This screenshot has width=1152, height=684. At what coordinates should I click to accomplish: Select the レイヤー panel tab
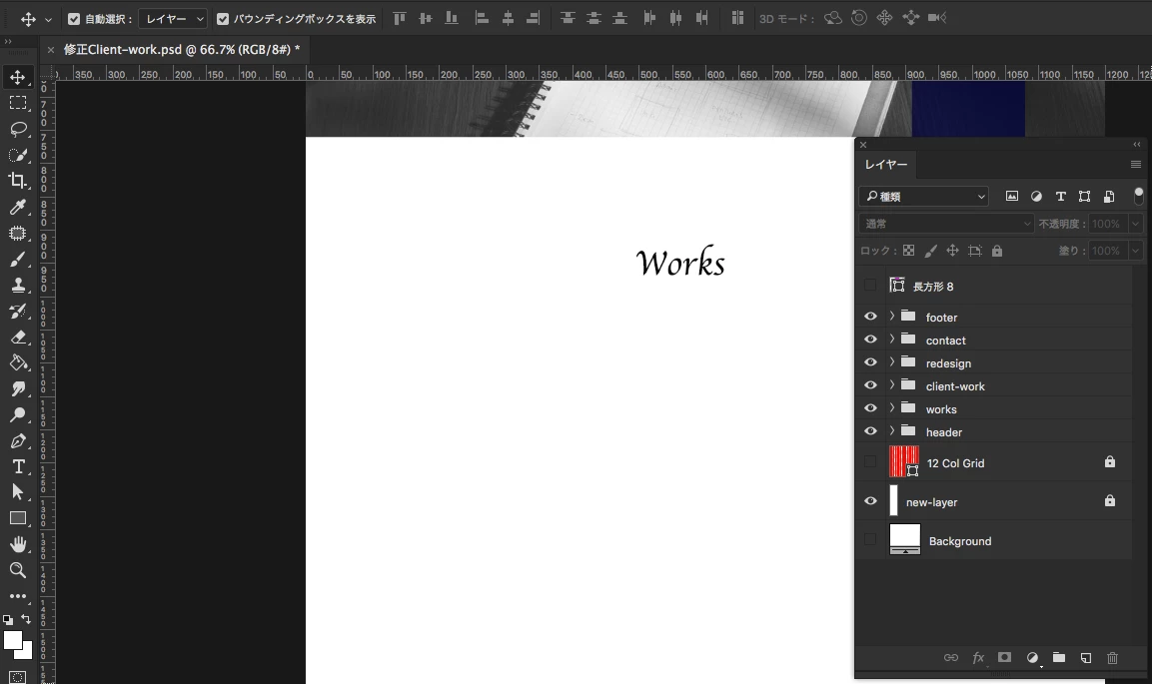click(x=886, y=165)
